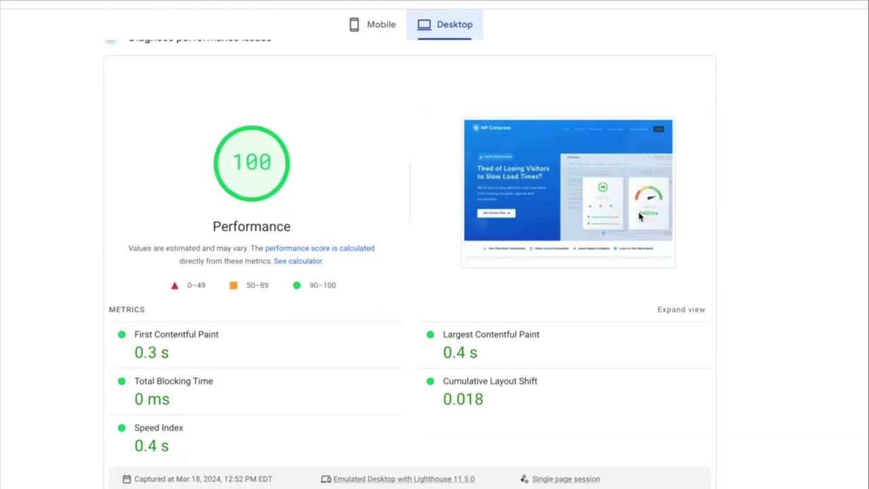Open the 'performance score is calculated' link

320,248
